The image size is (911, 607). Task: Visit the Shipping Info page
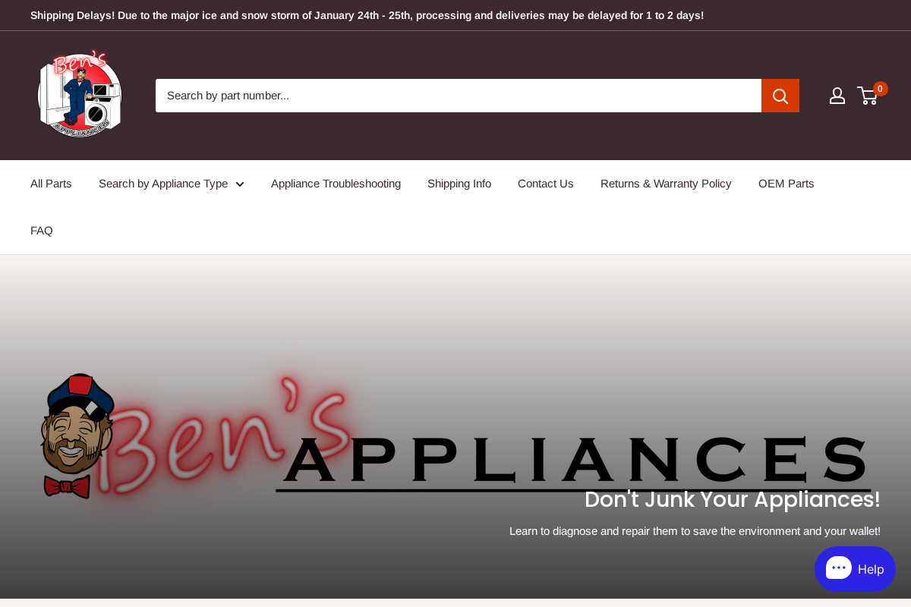[459, 184]
